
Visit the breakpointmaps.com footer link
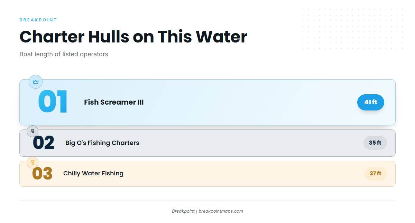click(221, 211)
